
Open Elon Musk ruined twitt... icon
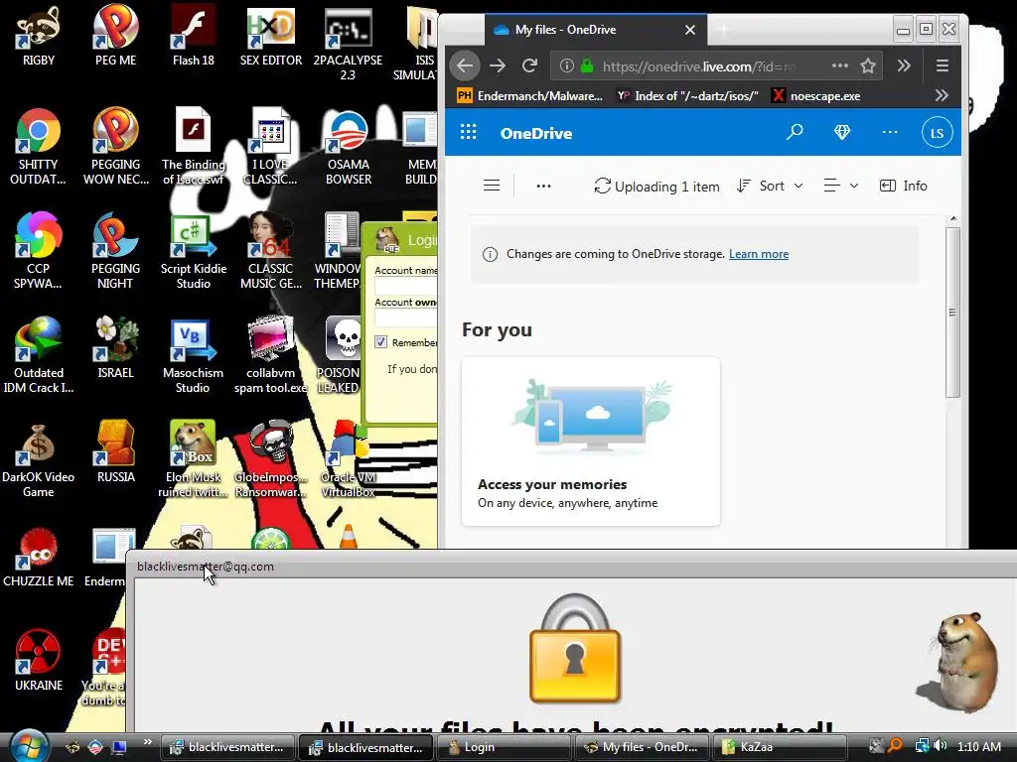point(193,460)
